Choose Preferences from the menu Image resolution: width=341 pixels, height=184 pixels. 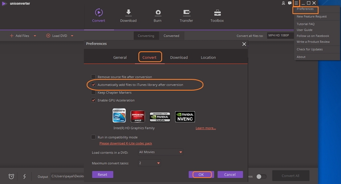point(305,9)
